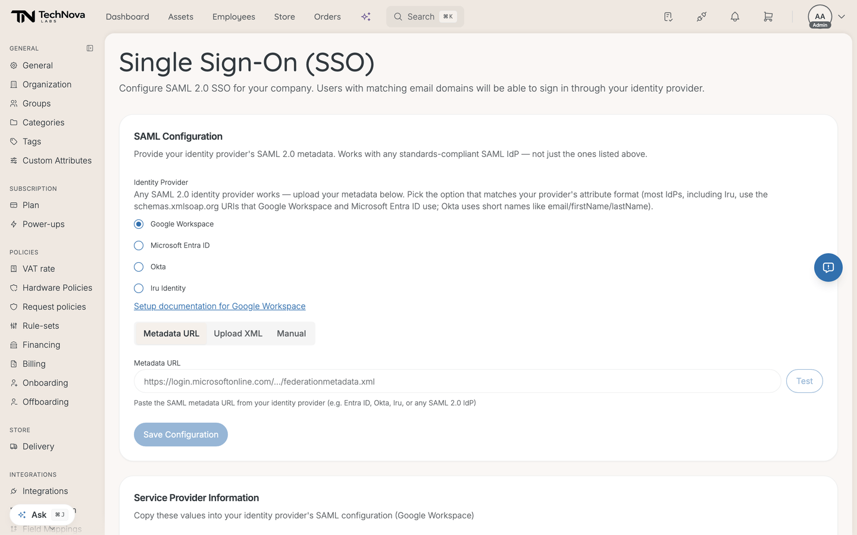Click the Test button

tap(805, 381)
